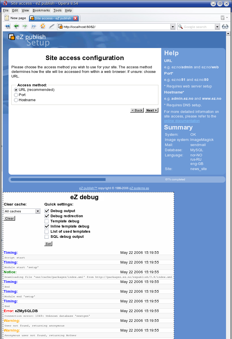Click the Notice: debug label

[x=10, y=272]
